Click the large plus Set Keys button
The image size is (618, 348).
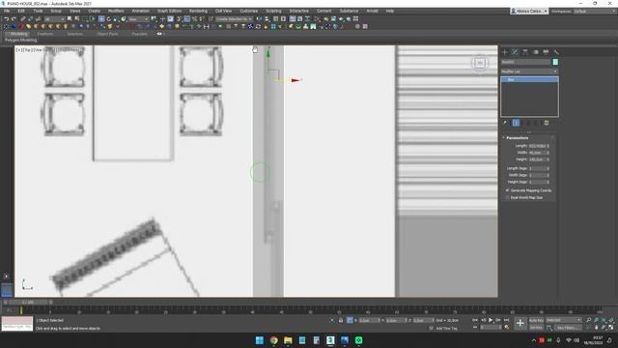[520, 324]
